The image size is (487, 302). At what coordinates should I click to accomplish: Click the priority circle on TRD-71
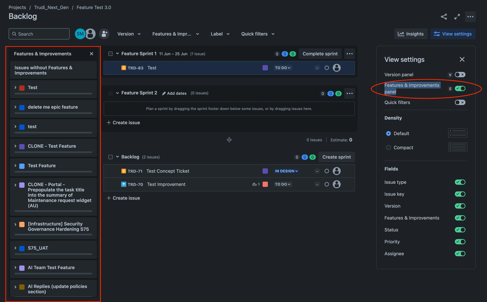coord(327,171)
